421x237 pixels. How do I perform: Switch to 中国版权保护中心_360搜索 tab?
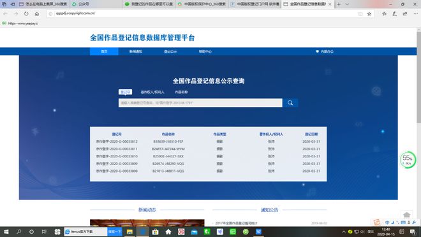click(x=202, y=4)
